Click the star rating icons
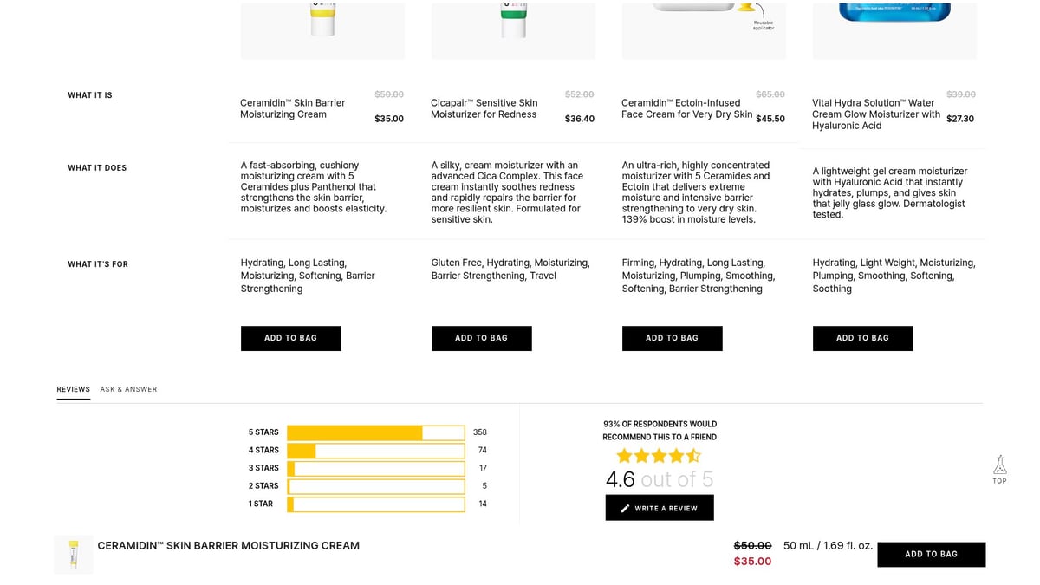 [x=659, y=456]
